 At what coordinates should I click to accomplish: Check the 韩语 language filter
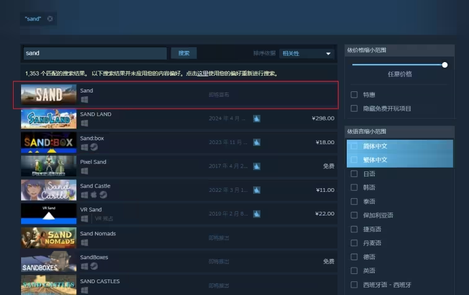click(354, 188)
